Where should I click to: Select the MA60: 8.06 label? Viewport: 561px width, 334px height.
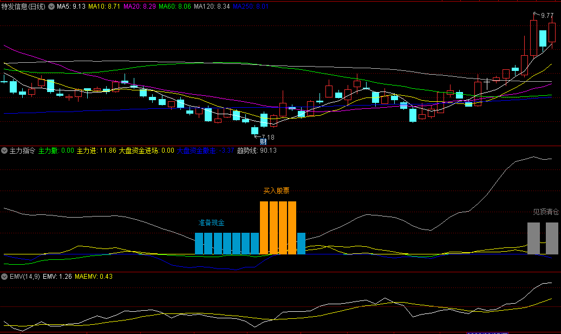[174, 6]
